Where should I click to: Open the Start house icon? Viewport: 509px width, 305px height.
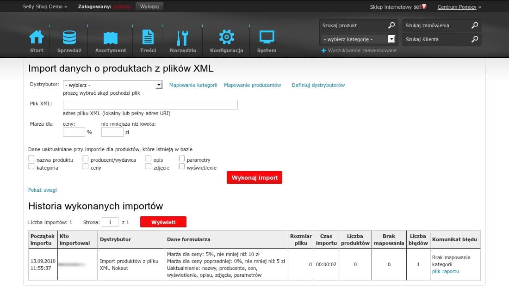pos(37,37)
